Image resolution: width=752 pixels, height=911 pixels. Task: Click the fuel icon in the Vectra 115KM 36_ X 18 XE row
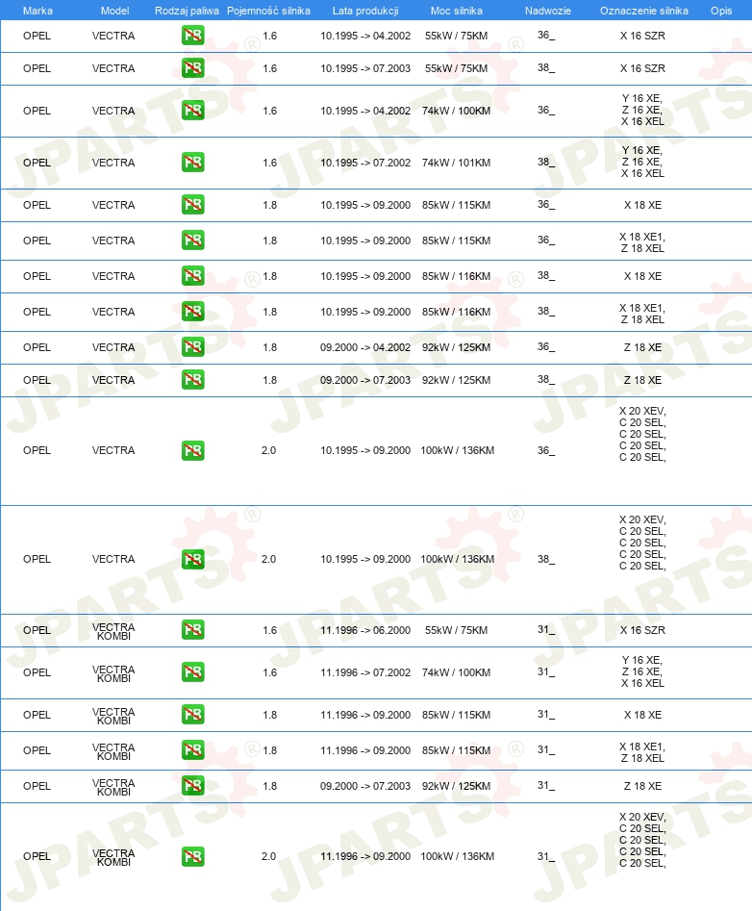[x=192, y=205]
